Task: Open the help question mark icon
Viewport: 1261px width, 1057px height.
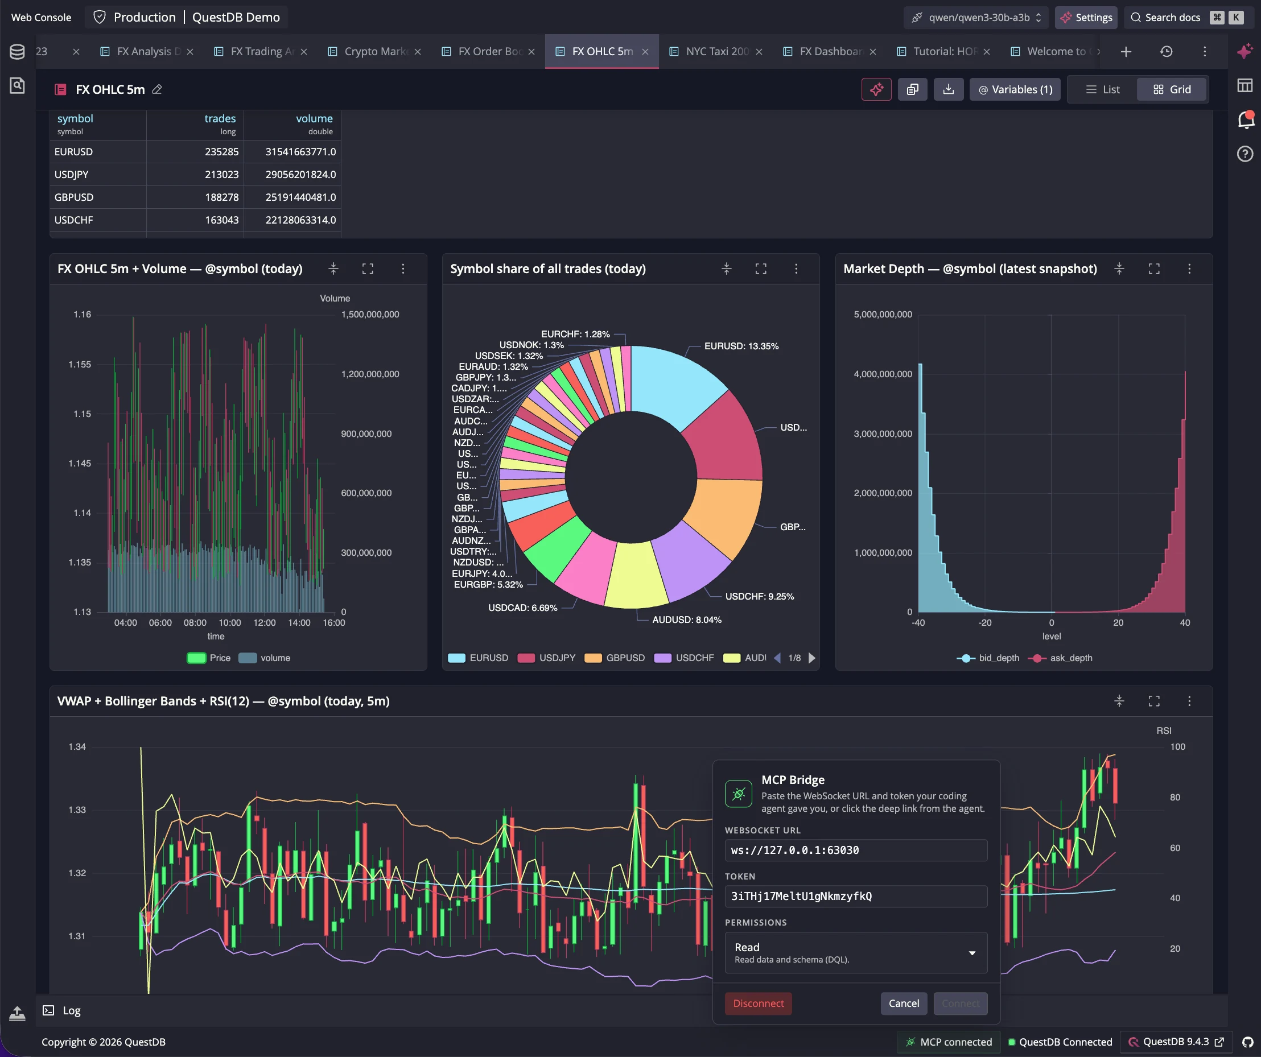Action: tap(1245, 154)
